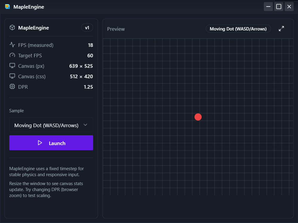298x223 pixels.
Task: Open the Sample dropdown chevron
Action: (x=85, y=125)
